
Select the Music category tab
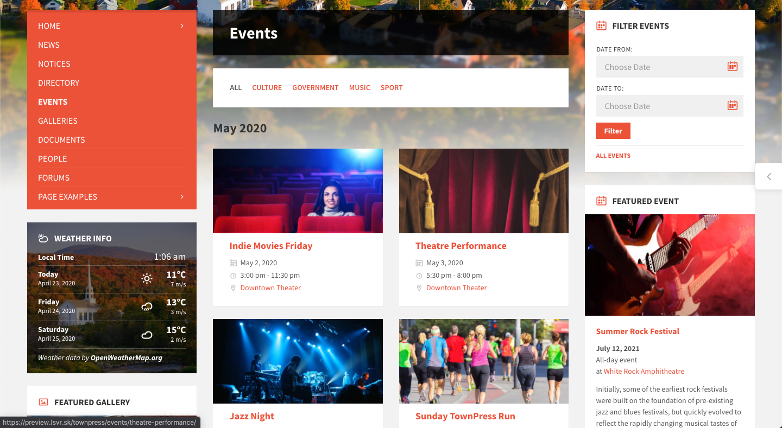[x=360, y=87]
